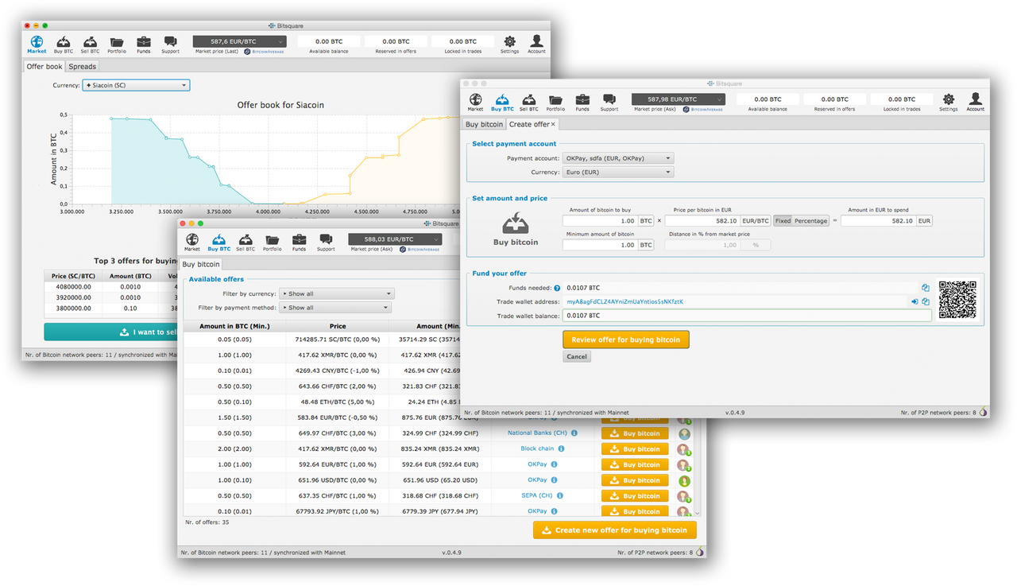Click Account icon in Offer book window
The width and height of the screenshot is (1017, 586).
pyautogui.click(x=537, y=44)
